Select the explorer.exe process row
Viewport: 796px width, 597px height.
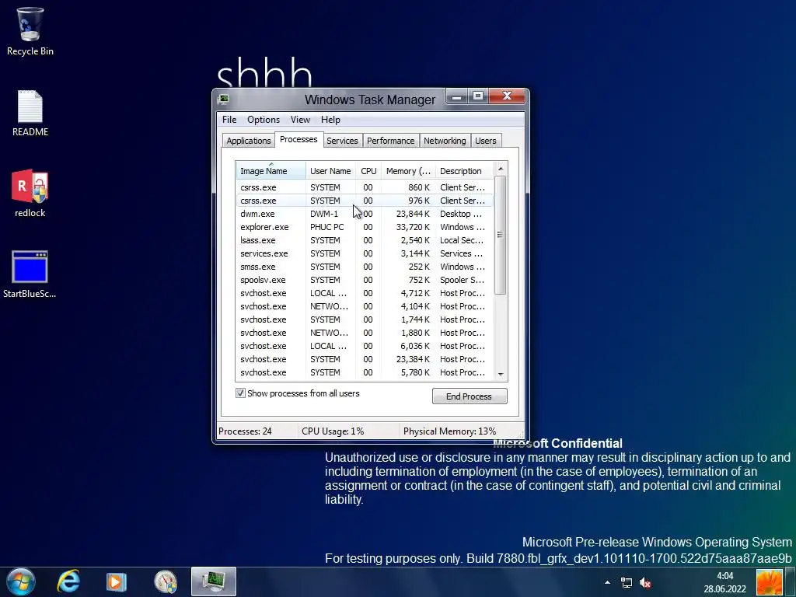click(x=365, y=227)
